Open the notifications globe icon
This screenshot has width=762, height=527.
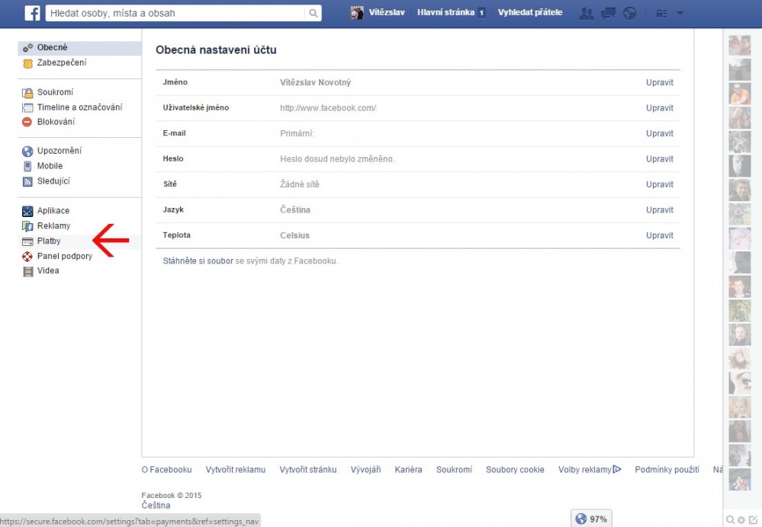click(x=629, y=13)
